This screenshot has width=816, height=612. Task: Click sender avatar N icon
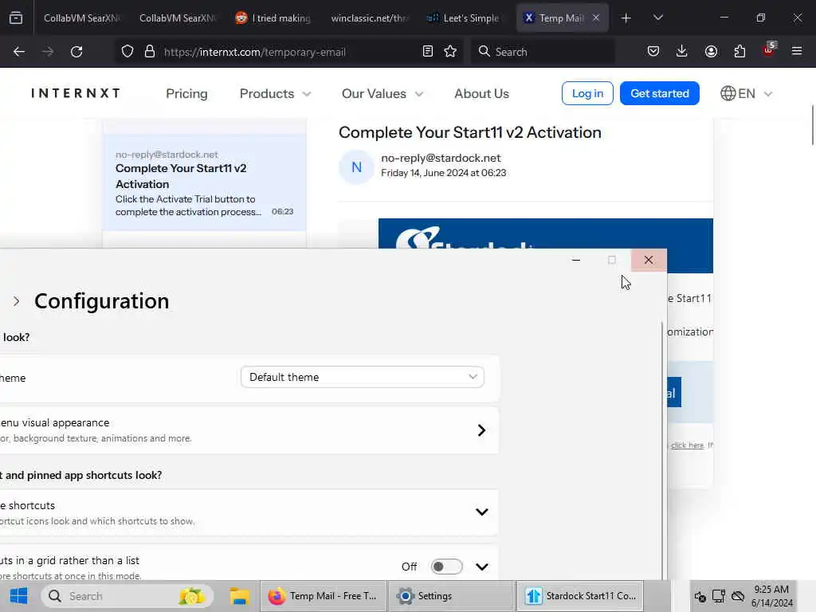(356, 167)
